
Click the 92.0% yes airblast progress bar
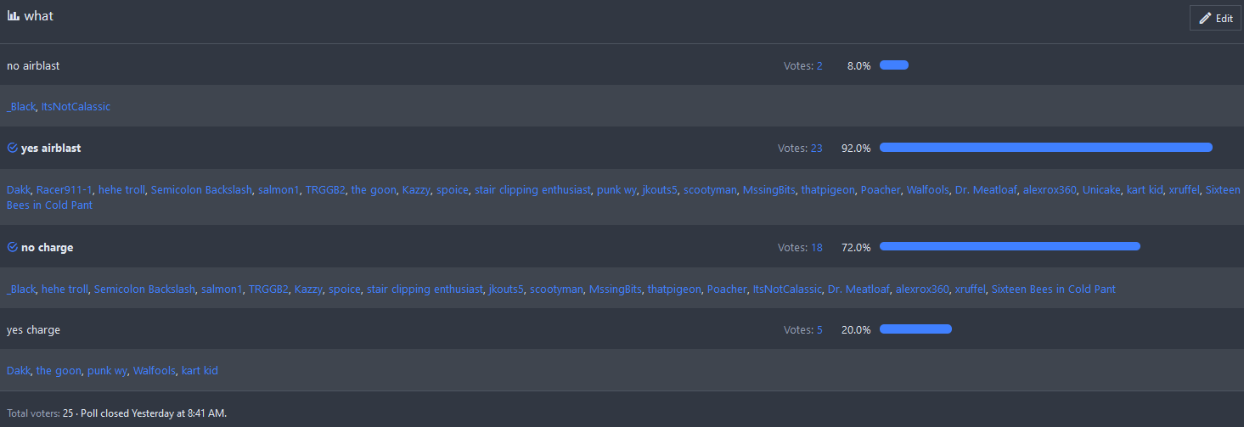tap(1045, 148)
